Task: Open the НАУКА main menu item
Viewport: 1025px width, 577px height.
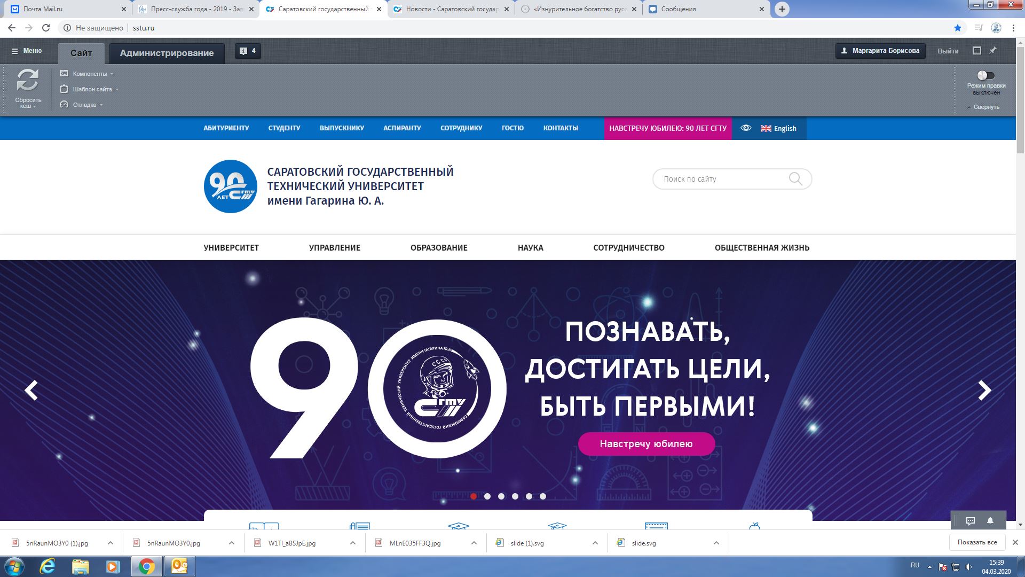Action: coord(531,248)
